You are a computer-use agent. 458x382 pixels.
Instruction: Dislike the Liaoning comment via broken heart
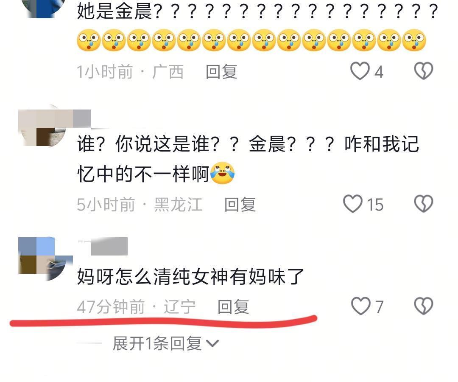click(424, 306)
